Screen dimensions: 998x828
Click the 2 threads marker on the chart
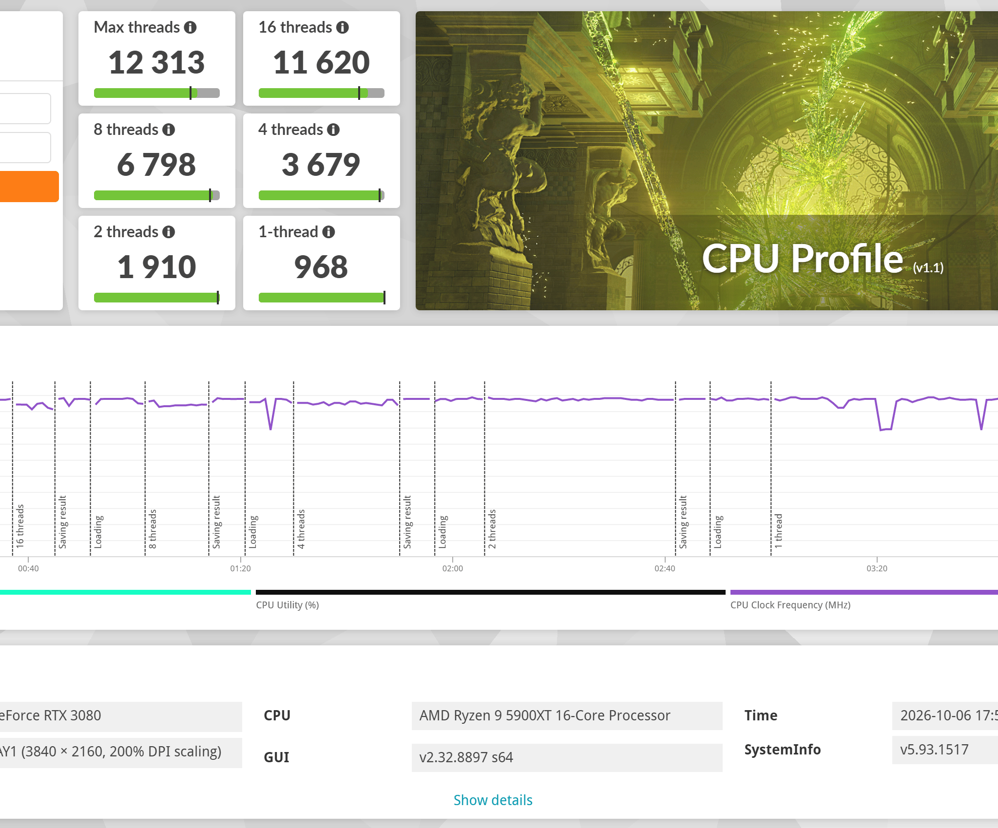pyautogui.click(x=492, y=529)
